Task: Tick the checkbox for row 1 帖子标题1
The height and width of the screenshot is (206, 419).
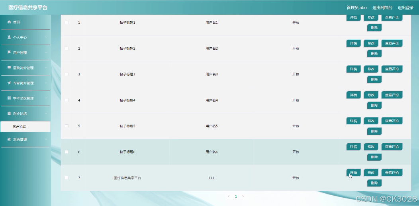Action: 67,22
